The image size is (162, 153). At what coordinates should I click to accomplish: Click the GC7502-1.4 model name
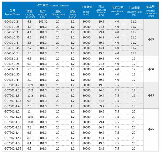coord(12,133)
